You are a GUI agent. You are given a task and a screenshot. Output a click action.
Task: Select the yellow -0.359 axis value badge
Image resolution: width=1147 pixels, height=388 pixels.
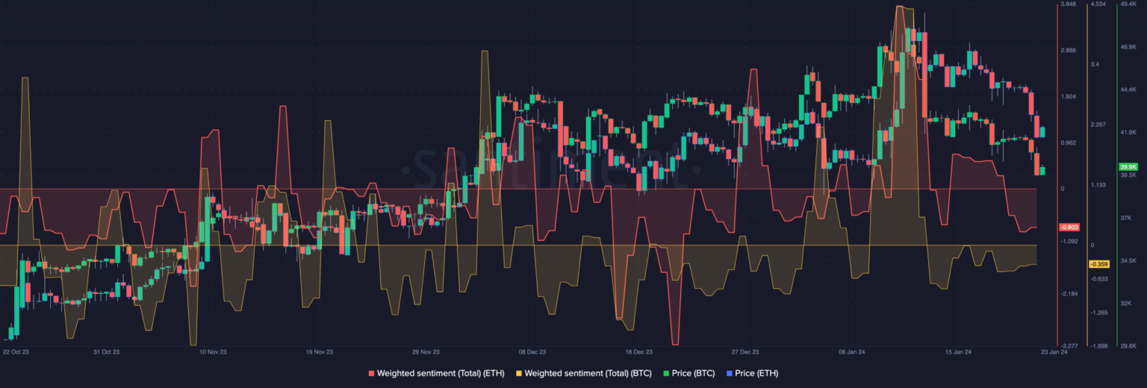pos(1098,264)
